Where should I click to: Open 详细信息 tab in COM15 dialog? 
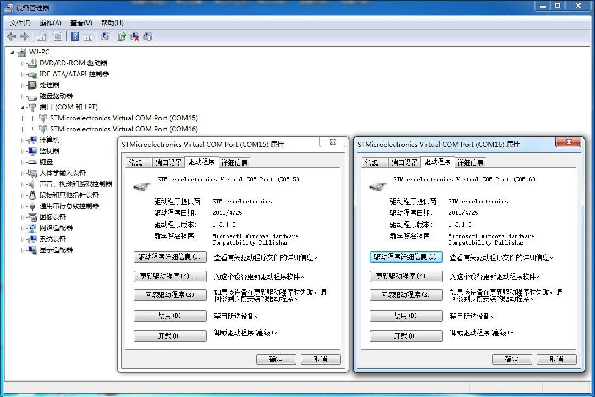(x=234, y=163)
